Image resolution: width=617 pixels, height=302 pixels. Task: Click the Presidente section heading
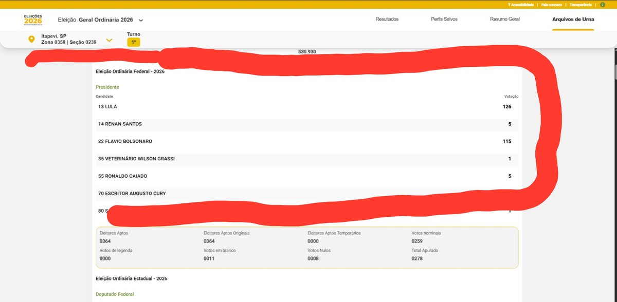coord(107,87)
